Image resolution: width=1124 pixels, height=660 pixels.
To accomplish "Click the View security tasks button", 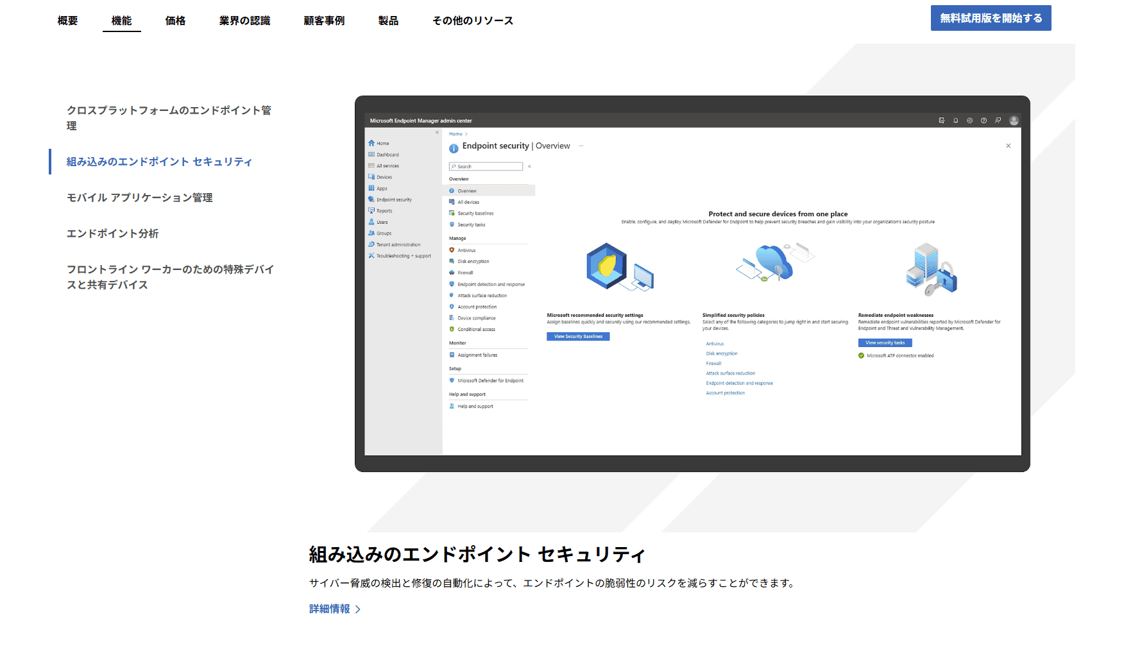I will pyautogui.click(x=885, y=343).
